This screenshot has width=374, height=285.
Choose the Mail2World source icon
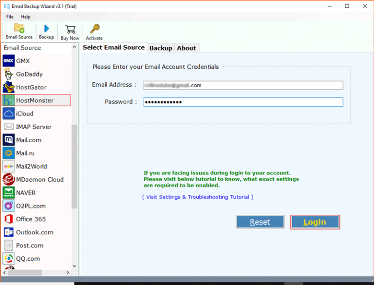[9, 166]
